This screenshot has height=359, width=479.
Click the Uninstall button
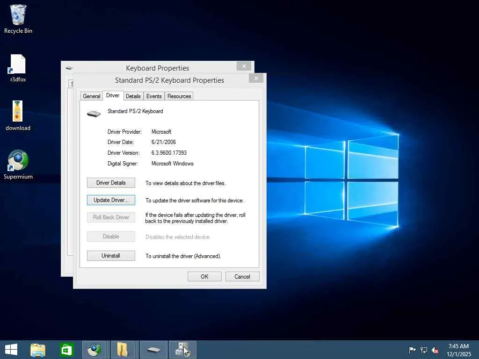(x=111, y=256)
